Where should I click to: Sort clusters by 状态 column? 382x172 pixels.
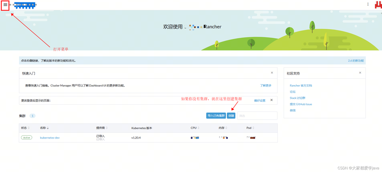(25, 128)
